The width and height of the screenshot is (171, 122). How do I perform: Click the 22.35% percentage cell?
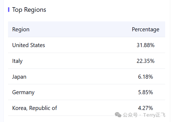point(146,61)
